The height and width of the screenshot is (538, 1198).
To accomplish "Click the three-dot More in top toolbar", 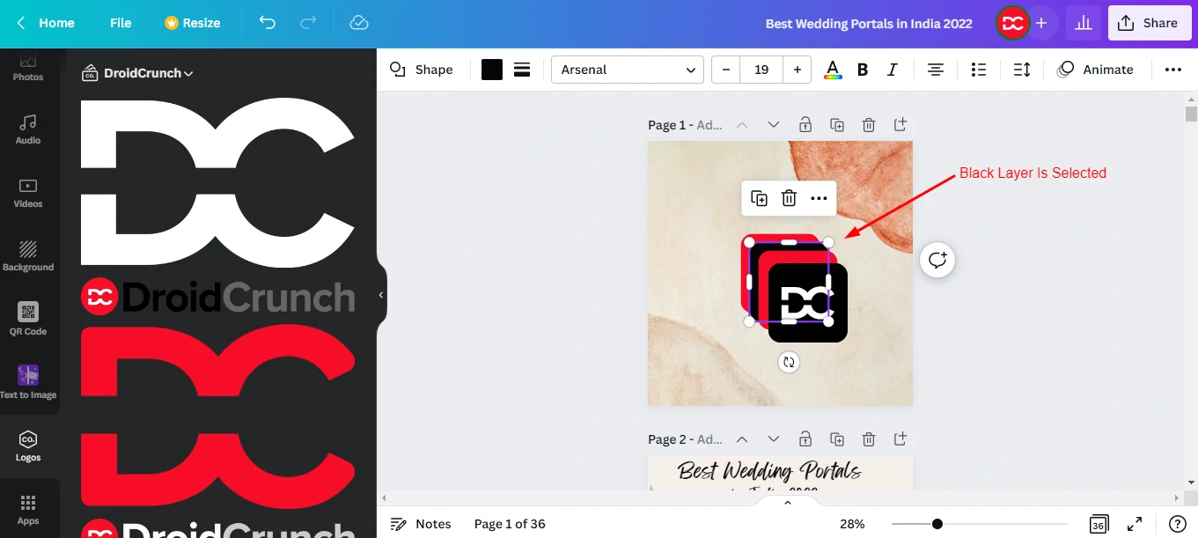I will 1172,70.
